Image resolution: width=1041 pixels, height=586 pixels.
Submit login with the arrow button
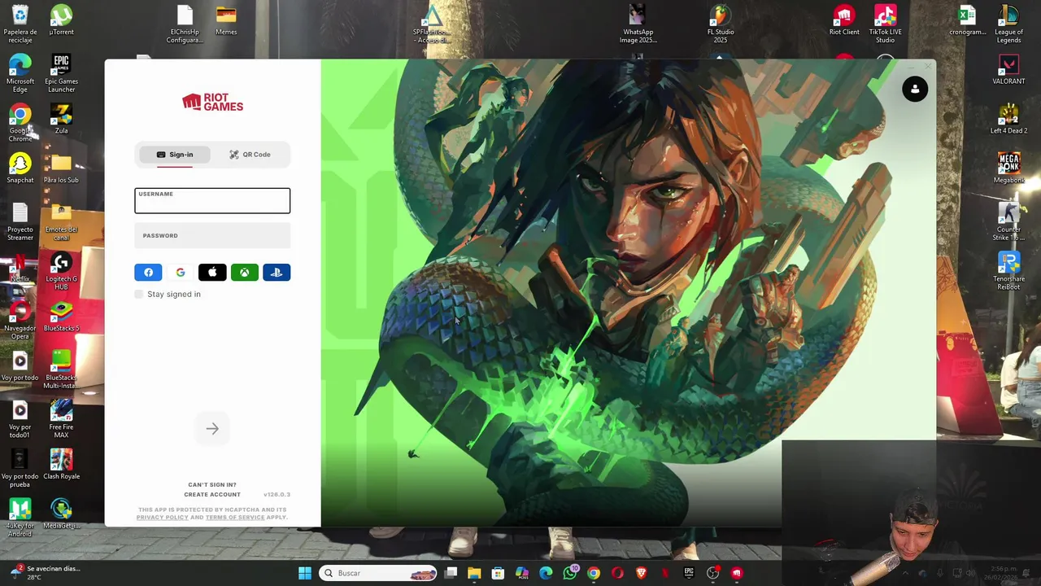point(212,429)
